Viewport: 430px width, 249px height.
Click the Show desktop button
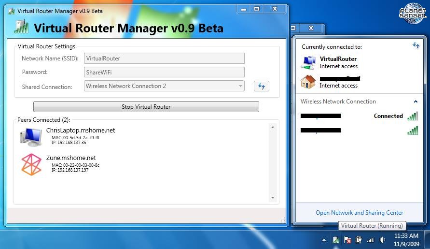click(x=427, y=240)
